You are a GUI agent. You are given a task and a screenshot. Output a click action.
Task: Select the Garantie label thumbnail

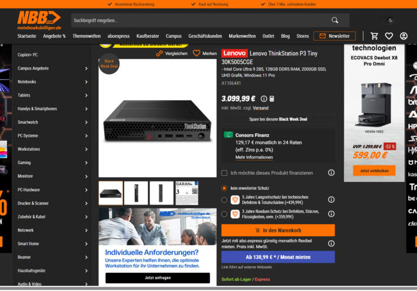point(187,193)
